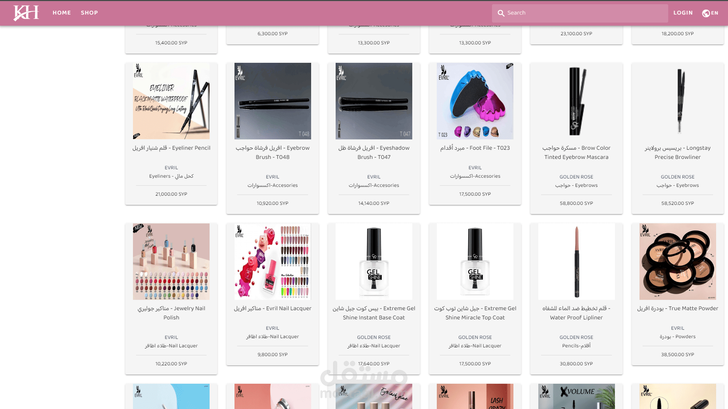Click the Eyeliner Pencil product title
The width and height of the screenshot is (728, 409).
171,148
